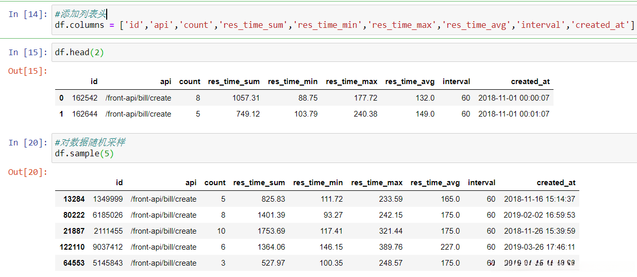Click the In [15] cell prompt

[28, 52]
